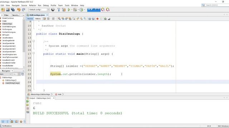Image resolution: width=229 pixels, height=128 pixels.
Task: Click the Uncomment icon in editor toolbar
Action: 109,19
